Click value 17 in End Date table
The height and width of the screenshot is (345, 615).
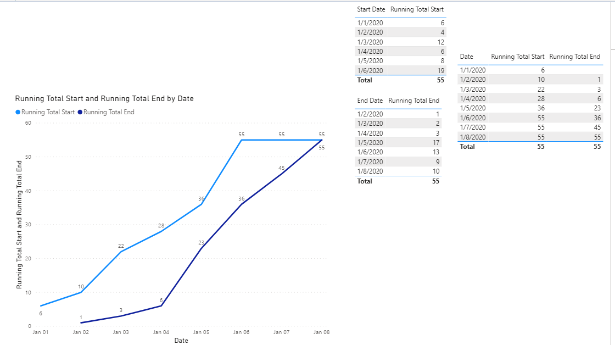[436, 142]
